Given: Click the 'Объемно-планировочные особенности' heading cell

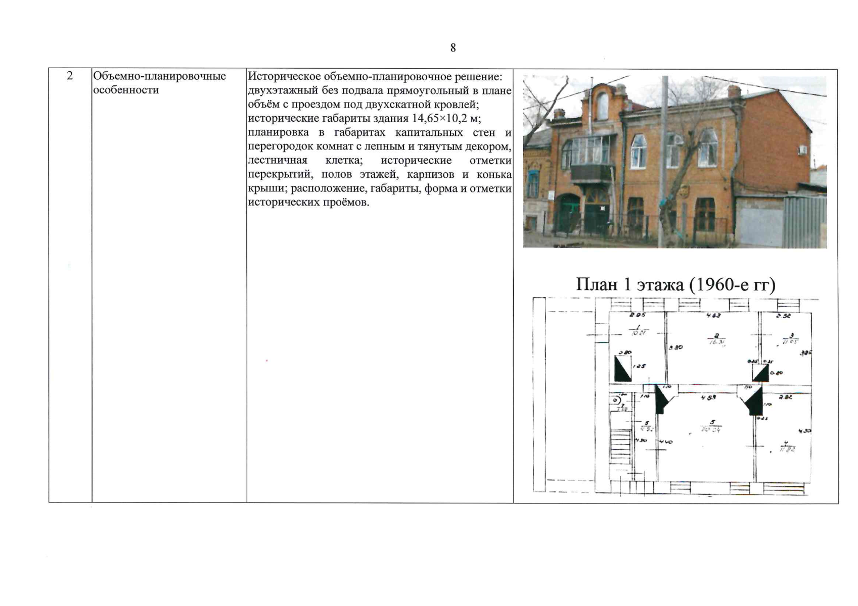Looking at the screenshot, I should point(159,83).
